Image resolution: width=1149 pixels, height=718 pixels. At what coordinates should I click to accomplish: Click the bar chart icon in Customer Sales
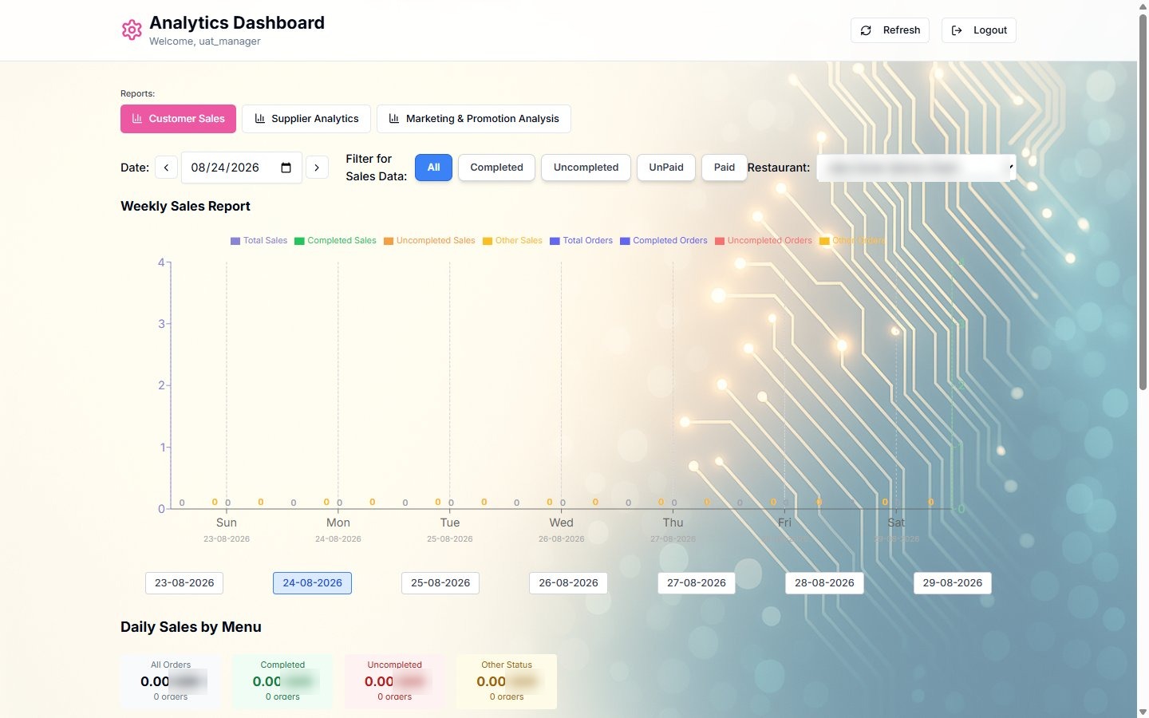pyautogui.click(x=137, y=118)
